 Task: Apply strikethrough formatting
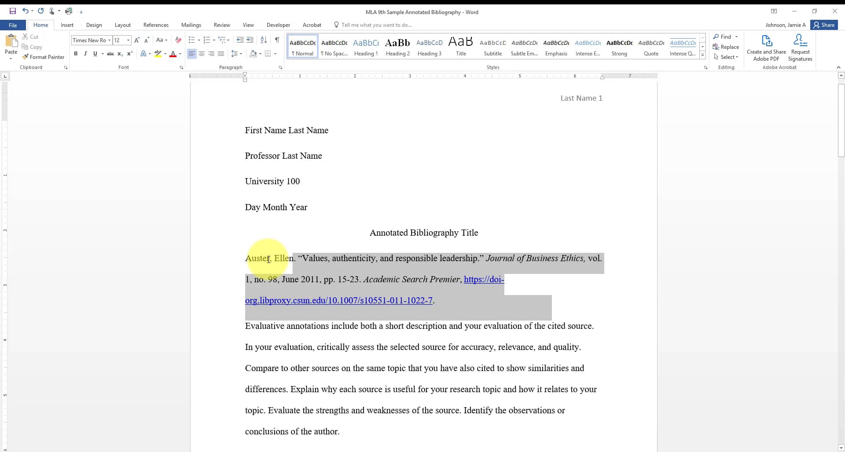pos(110,54)
